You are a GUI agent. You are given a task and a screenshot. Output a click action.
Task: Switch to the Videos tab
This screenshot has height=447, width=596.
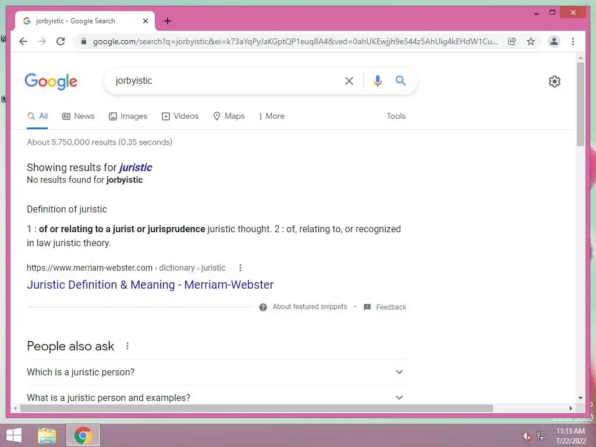click(180, 116)
